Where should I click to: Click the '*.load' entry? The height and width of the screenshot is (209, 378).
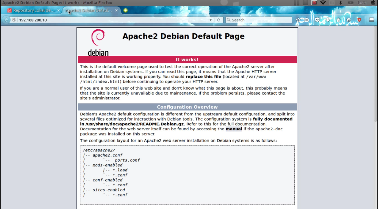(x=120, y=170)
